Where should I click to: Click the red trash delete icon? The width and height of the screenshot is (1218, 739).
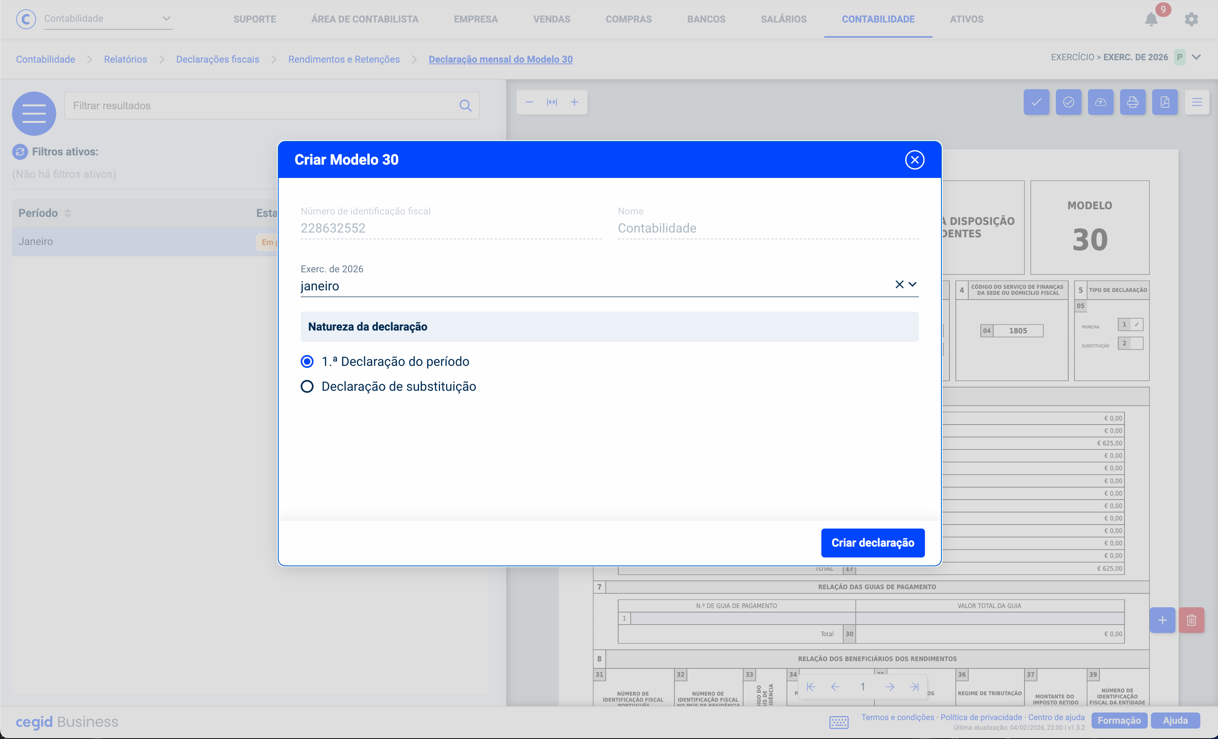[1192, 620]
